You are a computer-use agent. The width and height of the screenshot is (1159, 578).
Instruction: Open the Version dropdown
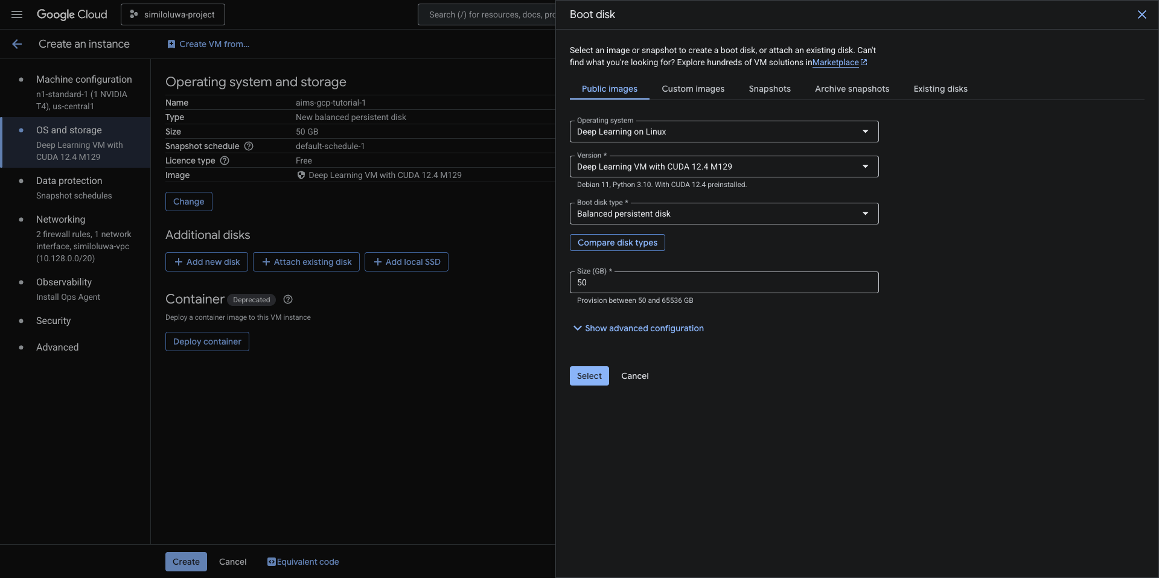723,167
